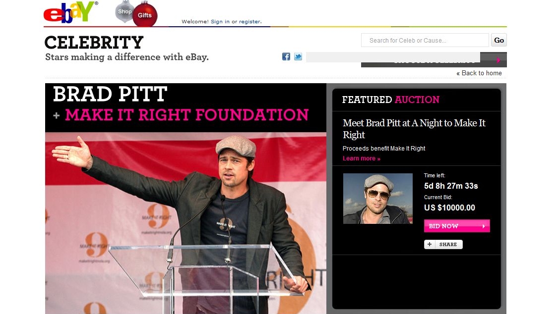Click the Go search button
Screen dimensions: 559x314
click(499, 40)
